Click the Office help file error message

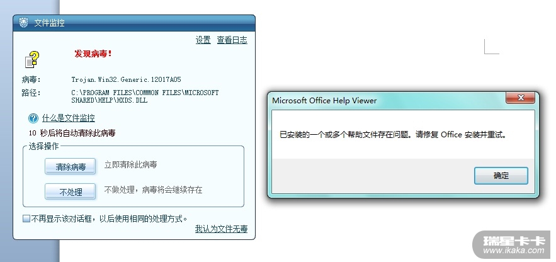click(x=392, y=134)
